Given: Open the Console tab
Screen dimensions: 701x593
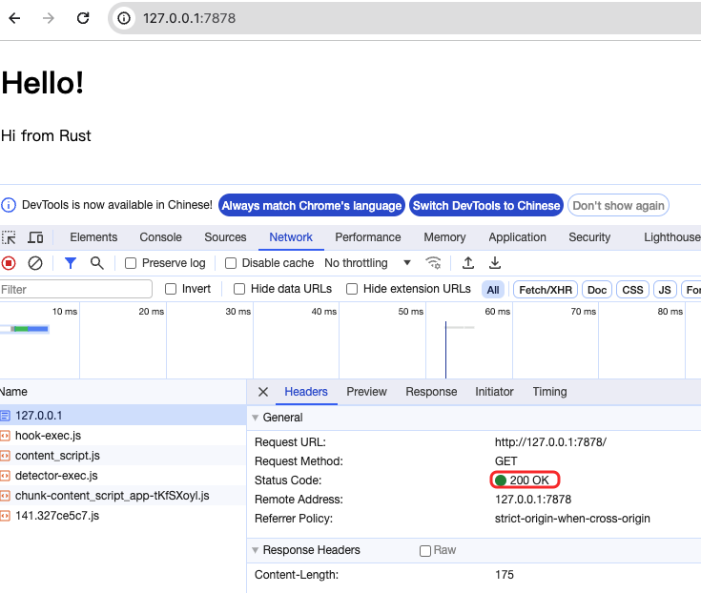Looking at the screenshot, I should pos(161,237).
